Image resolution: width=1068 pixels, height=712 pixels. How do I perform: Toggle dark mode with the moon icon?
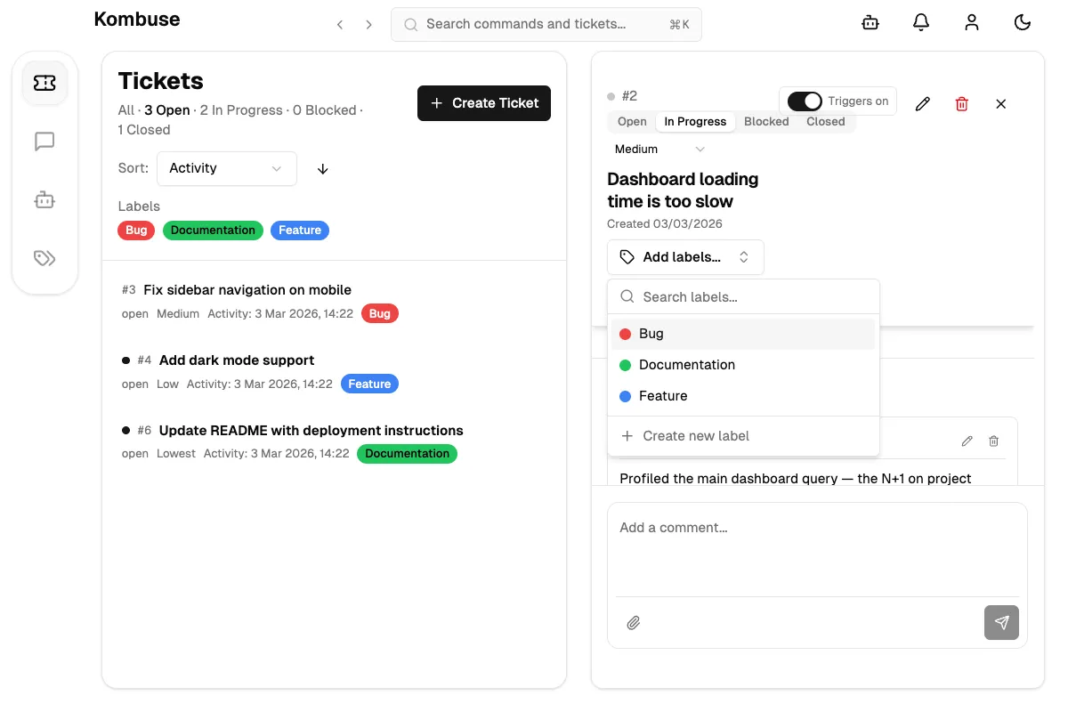(x=1023, y=22)
